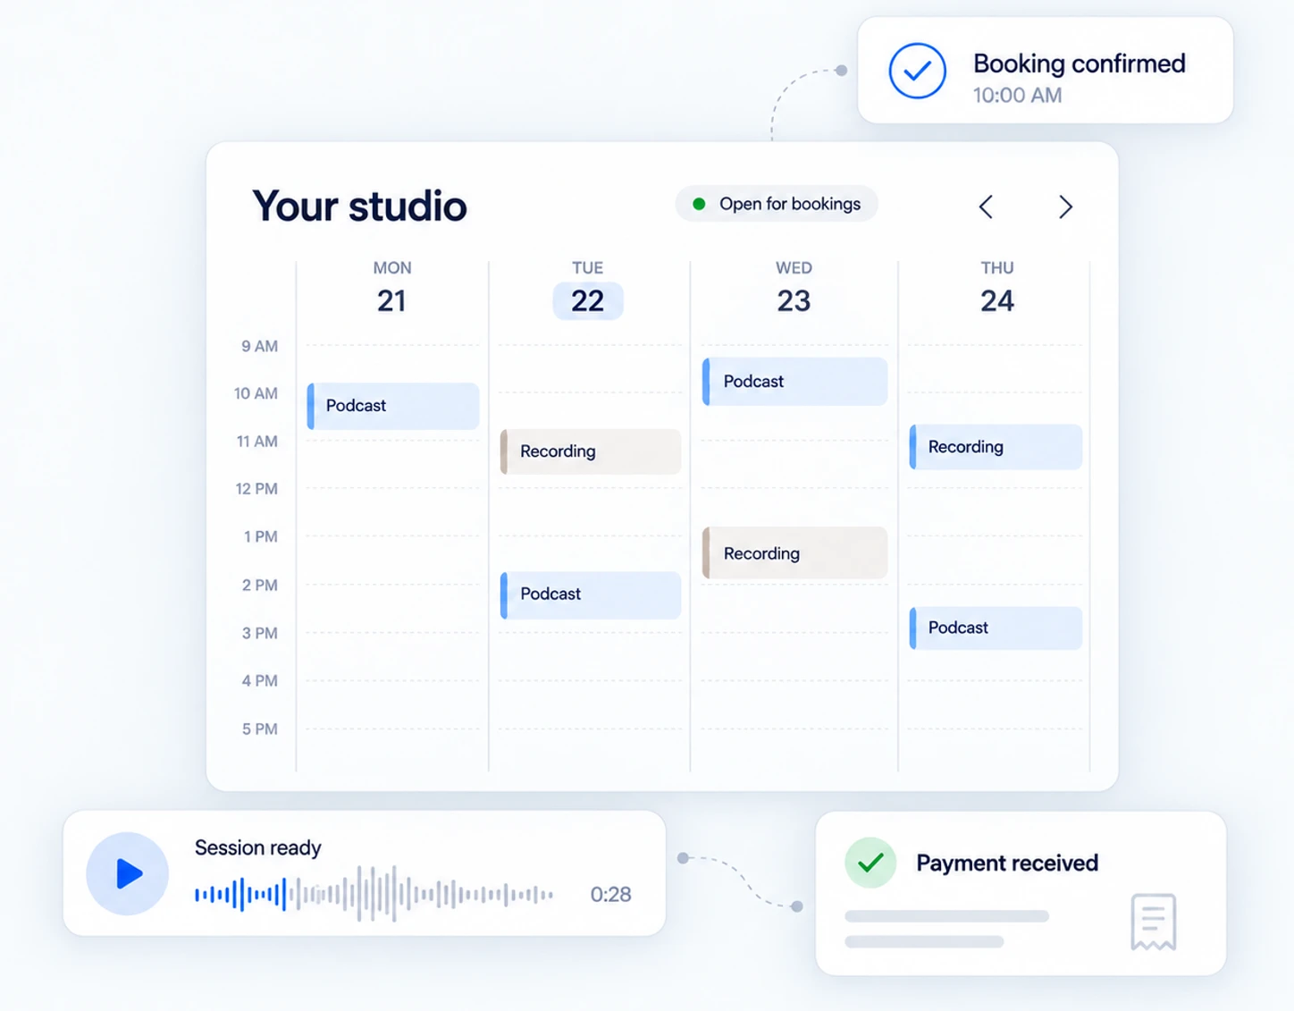The height and width of the screenshot is (1011, 1294).
Task: Open Monday's Podcast booking
Action: [x=393, y=406]
